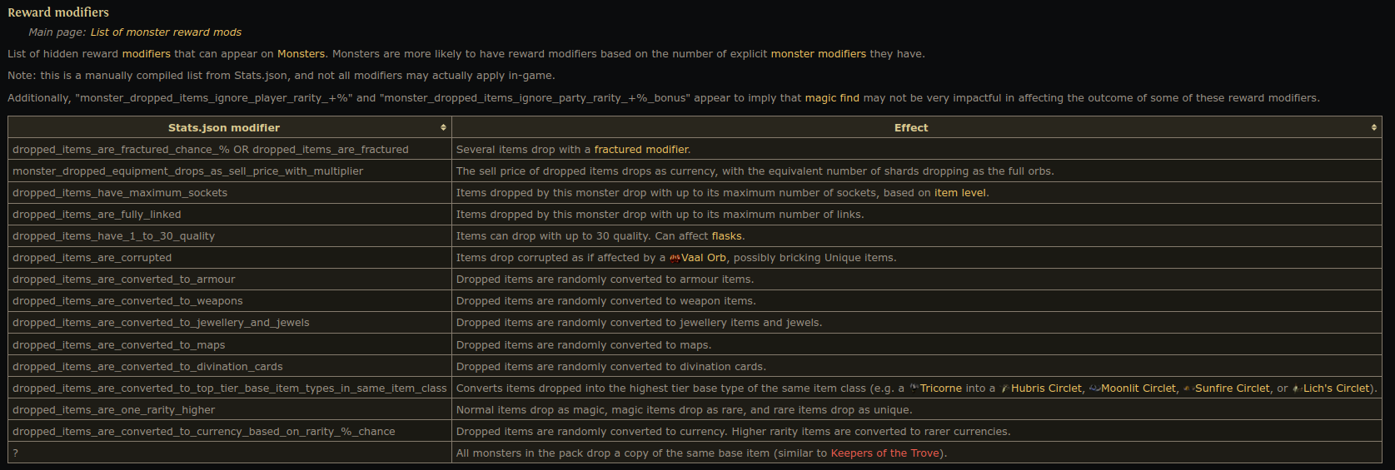Open the 'item level' link
This screenshot has height=470, width=1395.
[x=960, y=193]
